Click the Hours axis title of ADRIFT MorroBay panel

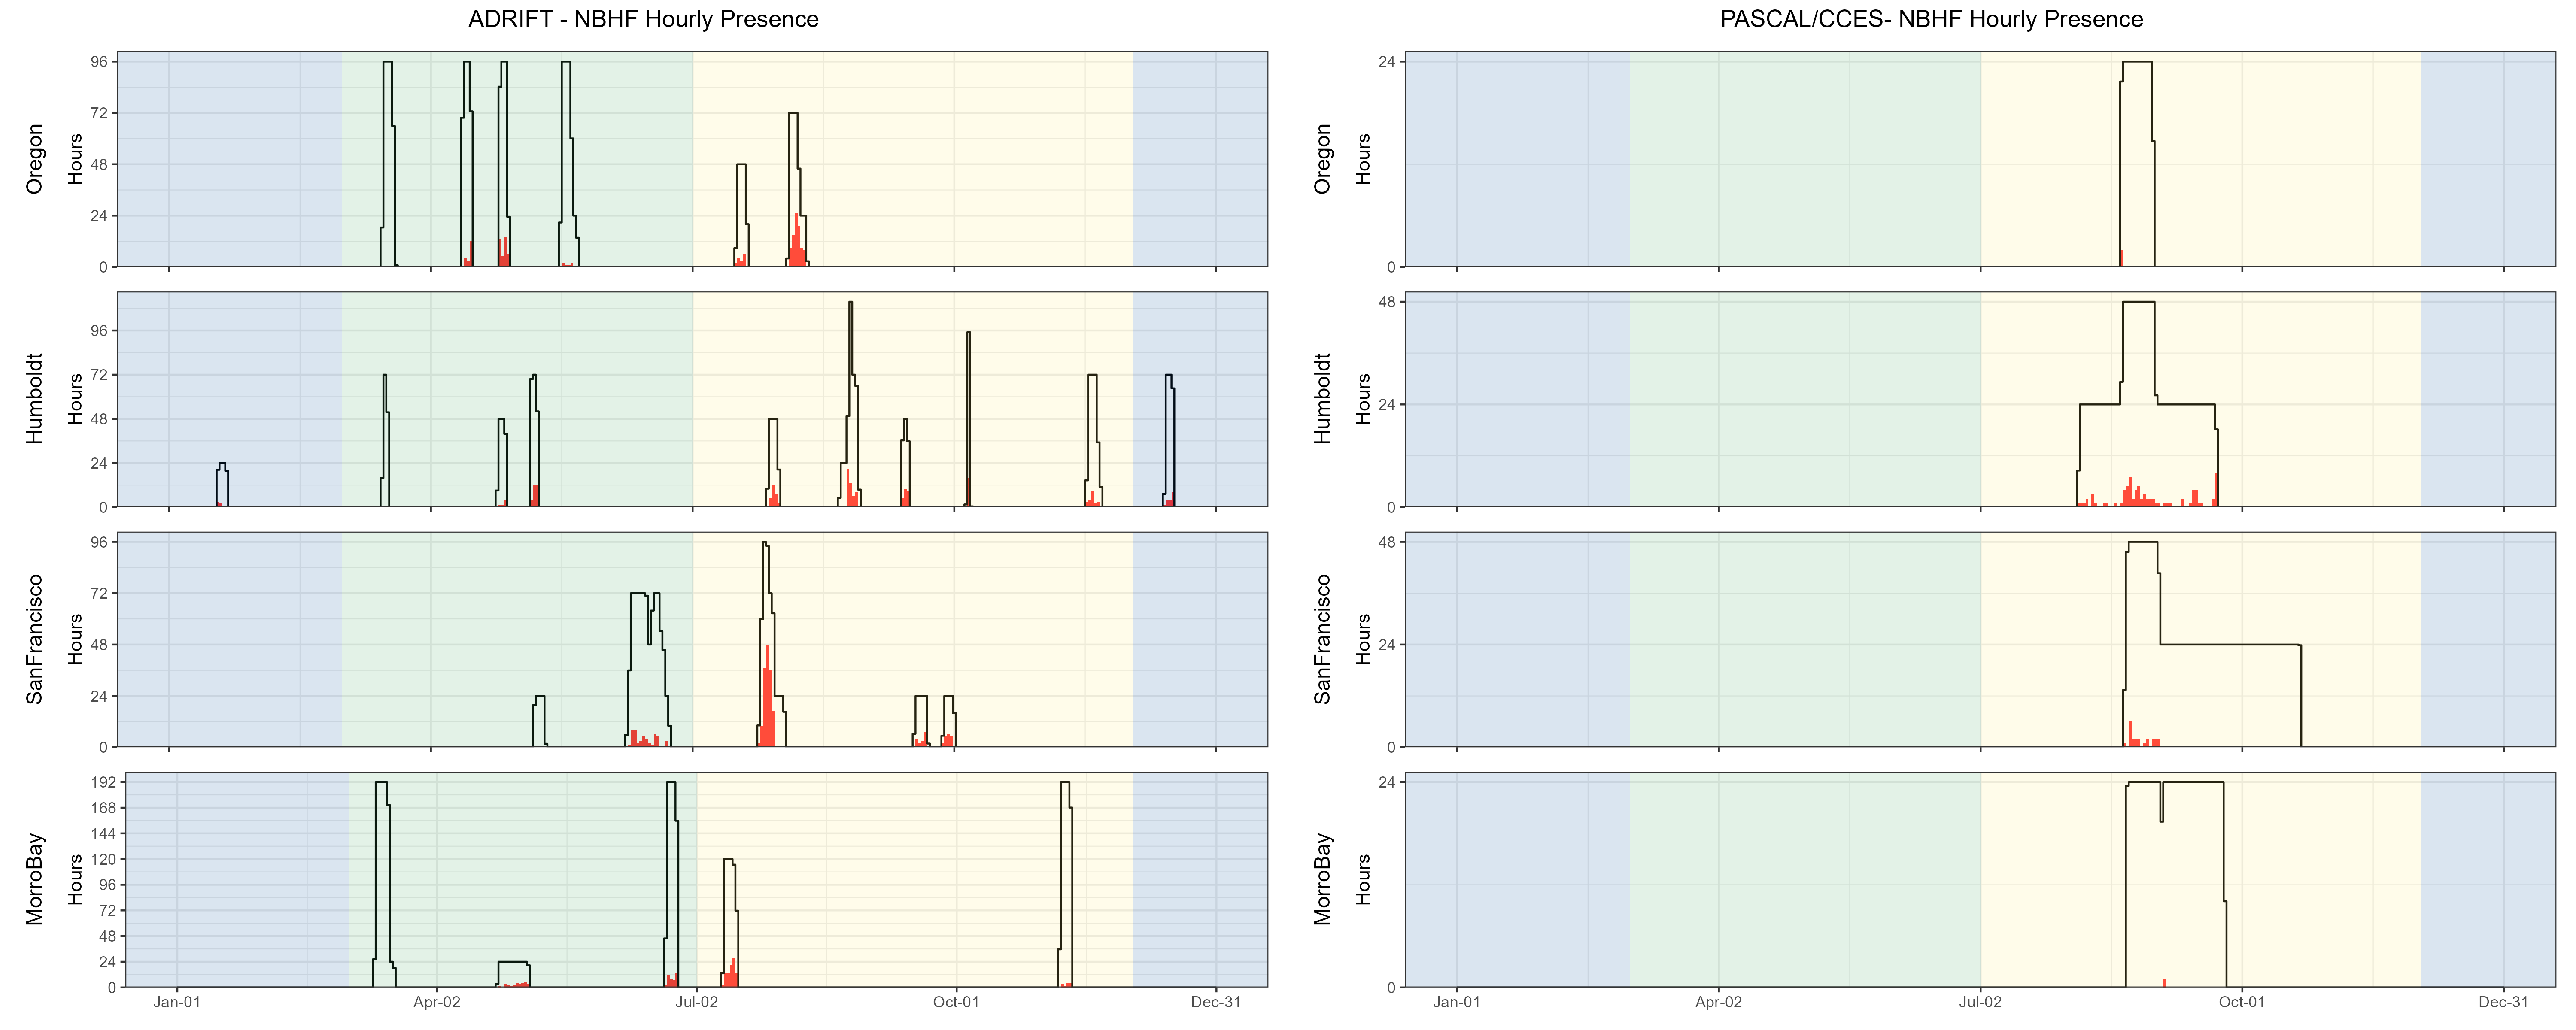75,879
